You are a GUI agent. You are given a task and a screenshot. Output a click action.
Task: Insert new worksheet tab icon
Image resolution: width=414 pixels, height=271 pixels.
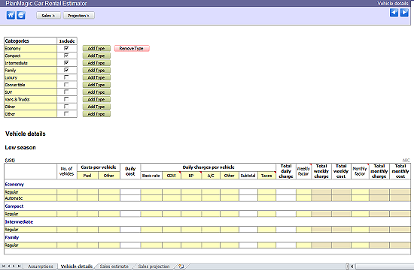click(181, 266)
